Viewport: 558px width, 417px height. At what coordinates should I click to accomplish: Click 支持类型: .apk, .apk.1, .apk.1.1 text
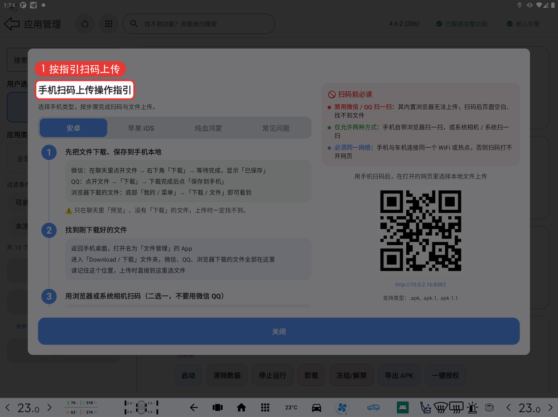(420, 298)
